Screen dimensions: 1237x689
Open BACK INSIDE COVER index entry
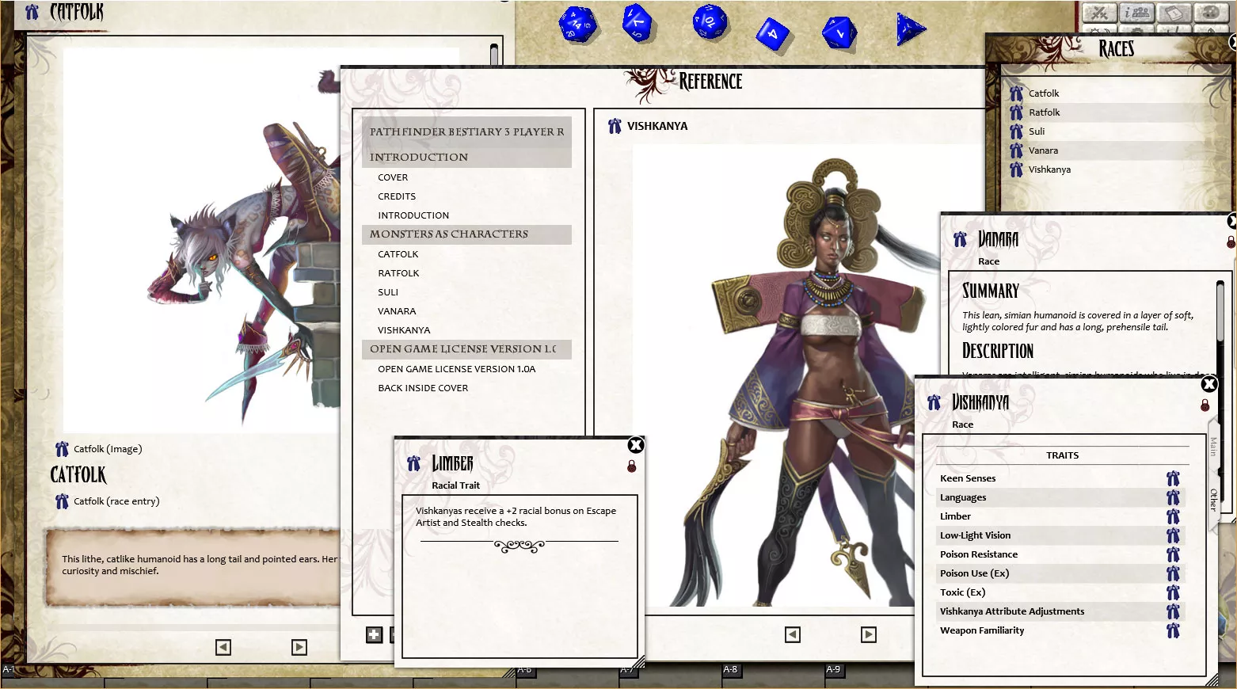coord(423,388)
